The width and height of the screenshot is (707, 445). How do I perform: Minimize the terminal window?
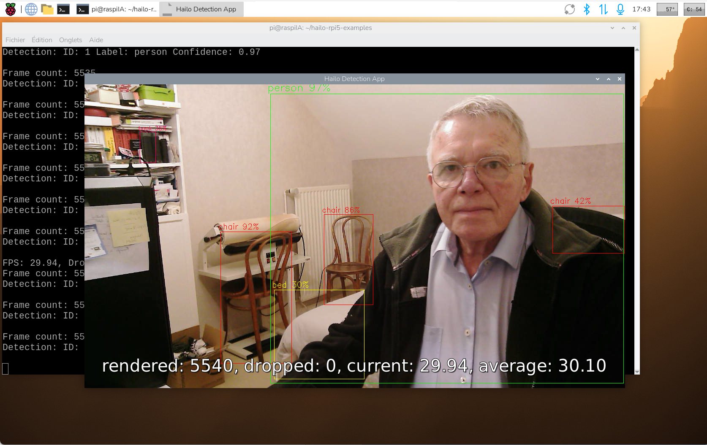(612, 28)
